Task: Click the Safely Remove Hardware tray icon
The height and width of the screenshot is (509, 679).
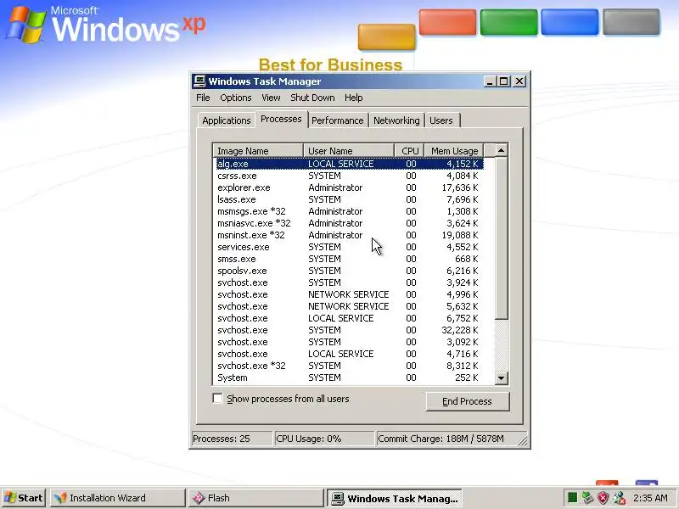Action: tap(587, 498)
